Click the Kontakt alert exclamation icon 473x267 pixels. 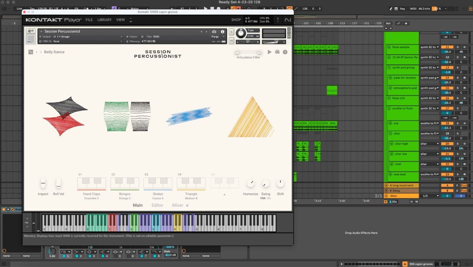click(278, 20)
